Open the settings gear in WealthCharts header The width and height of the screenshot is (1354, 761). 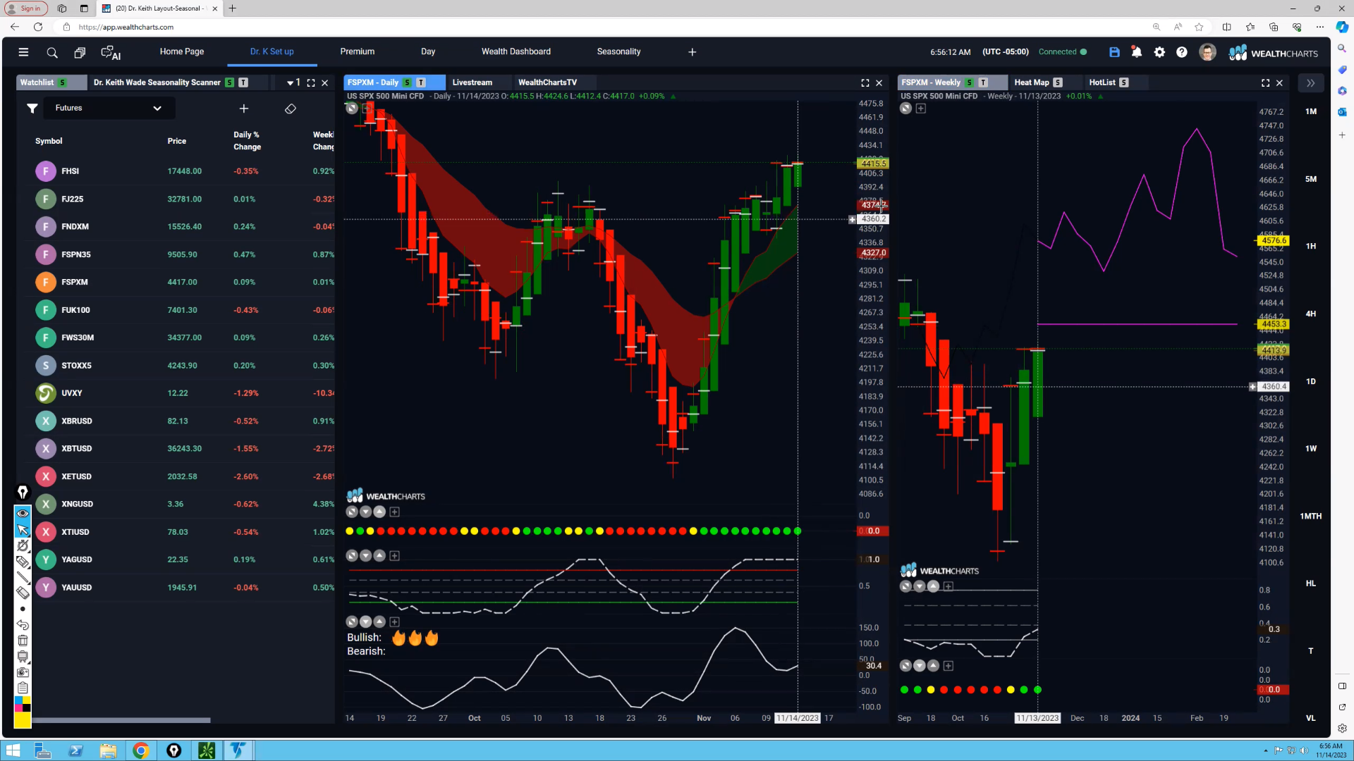pos(1159,52)
